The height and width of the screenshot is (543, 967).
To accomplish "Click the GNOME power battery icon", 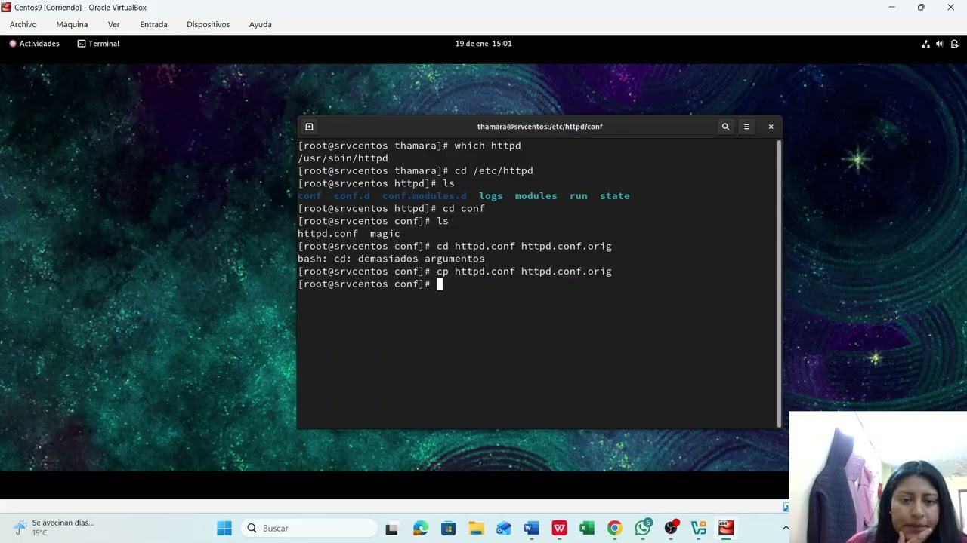I will point(954,44).
